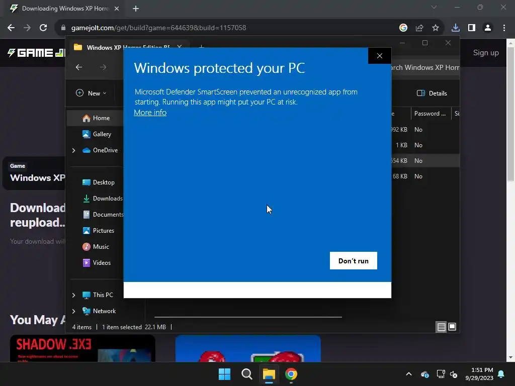The width and height of the screenshot is (515, 386).
Task: Go forward in File Explorer
Action: (103, 67)
